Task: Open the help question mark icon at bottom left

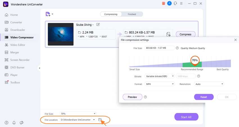Action: click(6, 123)
